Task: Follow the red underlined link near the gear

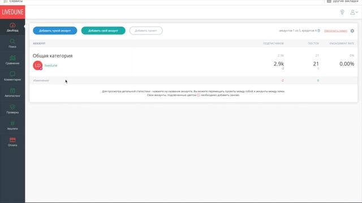Action: click(335, 30)
